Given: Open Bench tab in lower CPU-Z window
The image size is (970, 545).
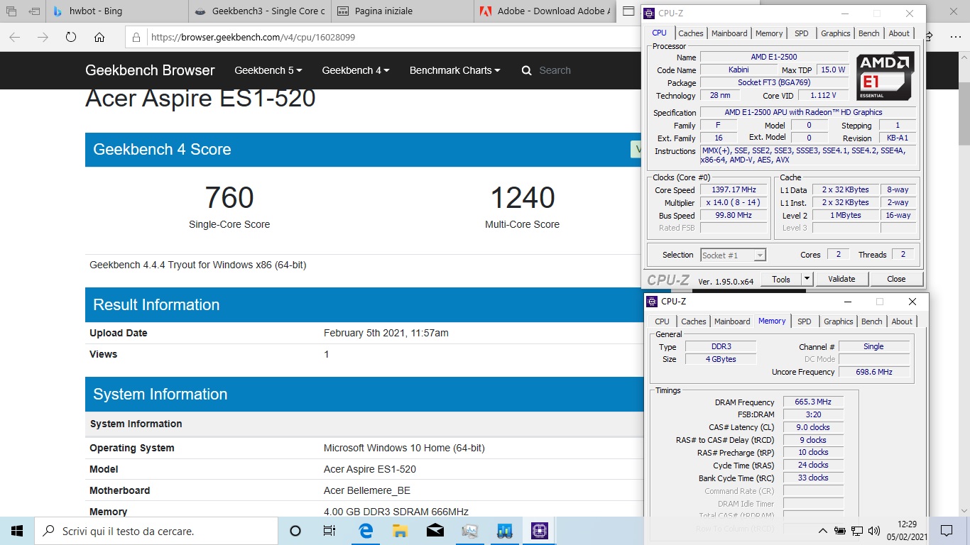Looking at the screenshot, I should [x=871, y=321].
